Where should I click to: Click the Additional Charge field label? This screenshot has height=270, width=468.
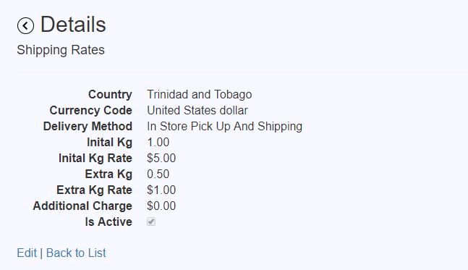click(x=82, y=206)
